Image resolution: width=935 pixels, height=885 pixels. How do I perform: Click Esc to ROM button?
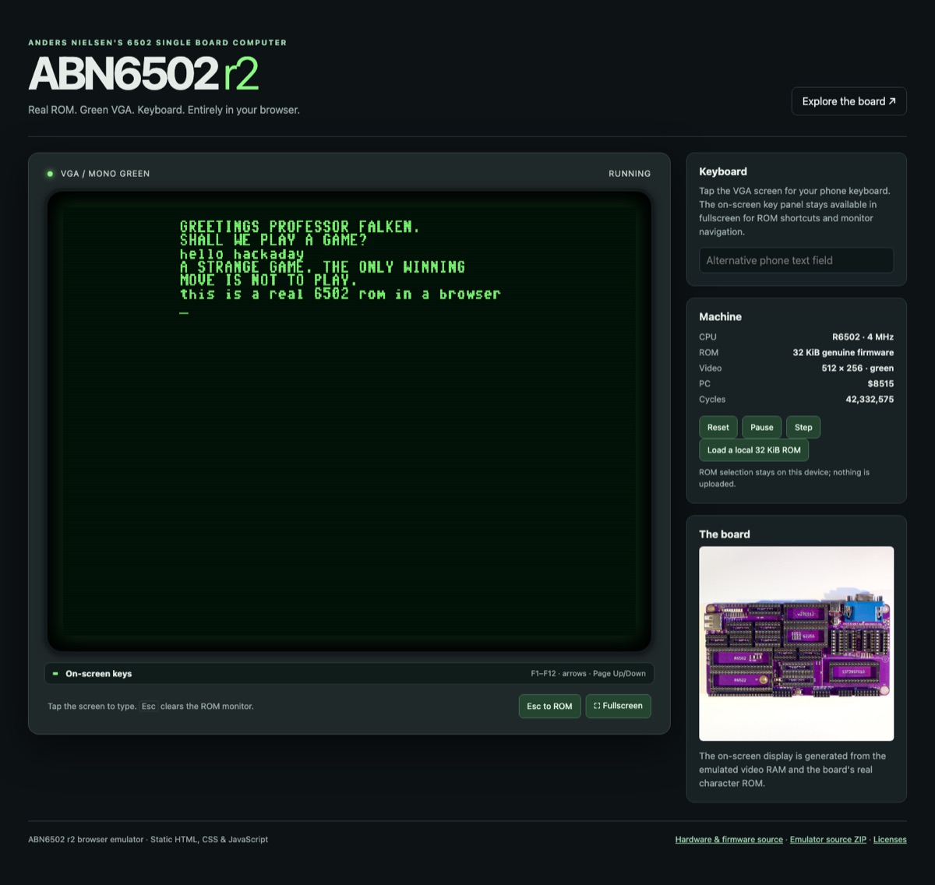[x=549, y=706]
